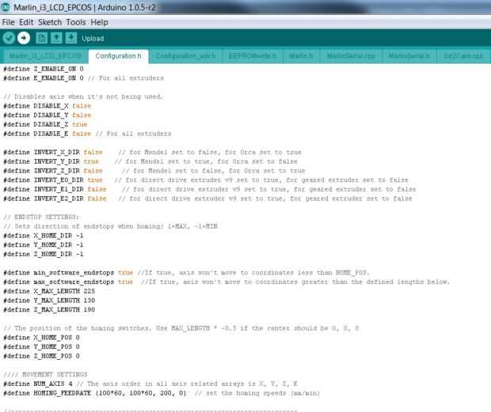491x412 pixels.
Task: Click the value 225 of X_MAX_LENGTH
Action: pyautogui.click(x=89, y=291)
